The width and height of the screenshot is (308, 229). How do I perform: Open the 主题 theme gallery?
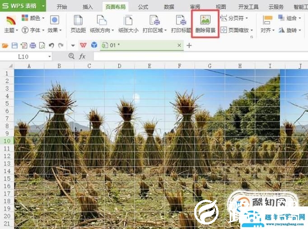click(11, 24)
